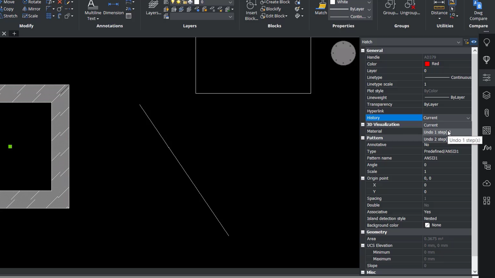Open the Blocks ribbon panel
Viewport: 495px width, 278px height.
274,26
